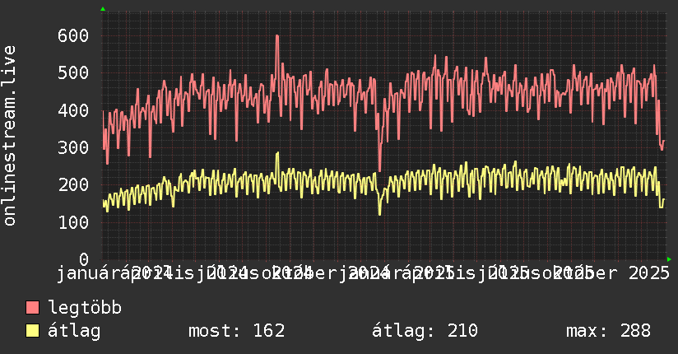Screen dimensions: 678x354
Task: Click the 200 y-axis tick label
Action: click(x=73, y=184)
